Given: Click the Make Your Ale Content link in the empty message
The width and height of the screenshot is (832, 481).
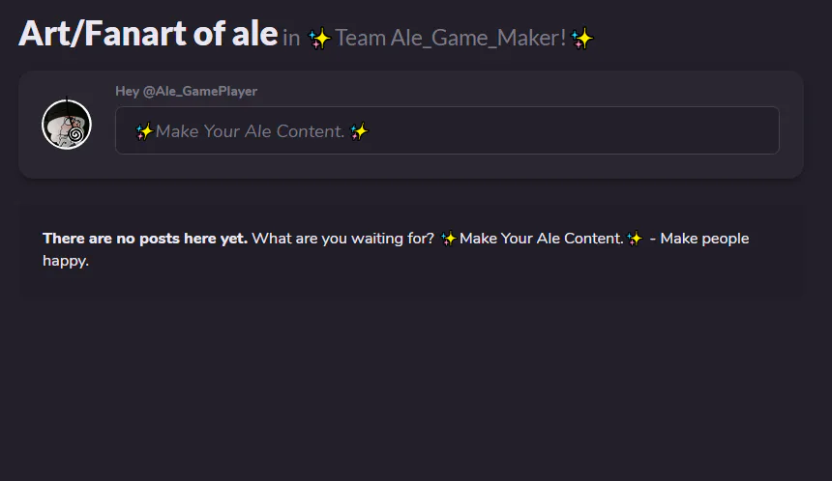Looking at the screenshot, I should click(x=541, y=239).
